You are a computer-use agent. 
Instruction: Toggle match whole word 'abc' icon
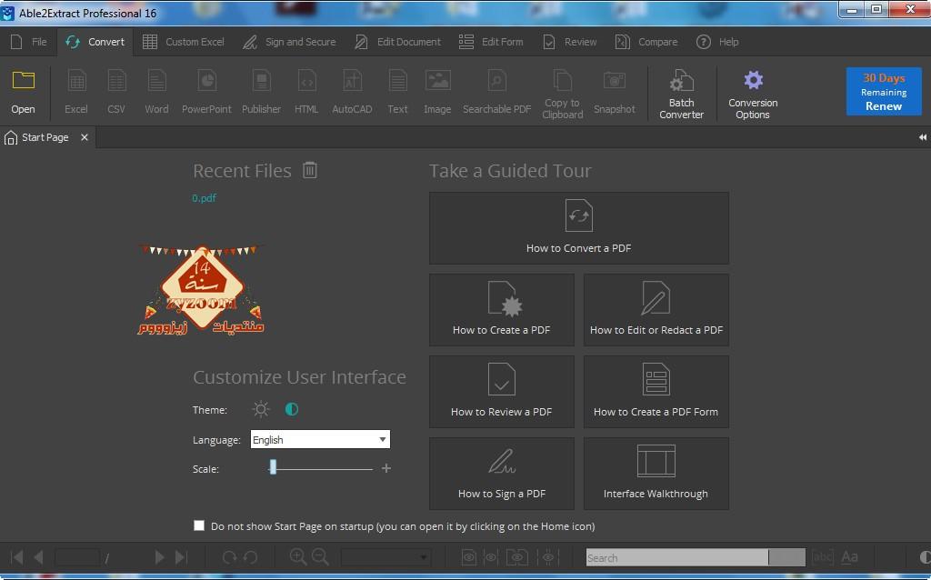tap(822, 557)
